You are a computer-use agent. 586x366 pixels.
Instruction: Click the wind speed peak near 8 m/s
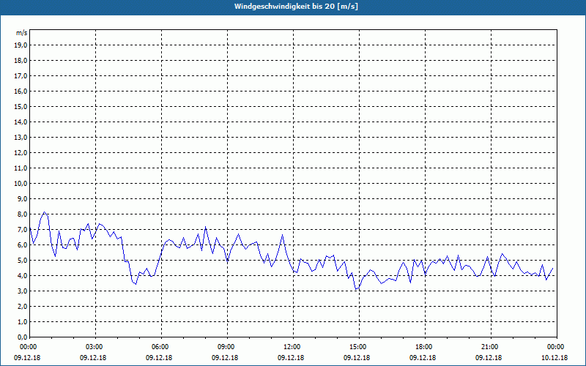click(x=44, y=212)
